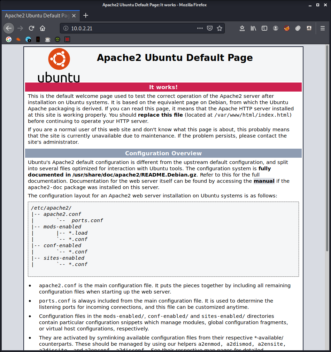The image size is (331, 352).
Task: Open the green cube bookmark shortcut
Action: click(x=57, y=39)
